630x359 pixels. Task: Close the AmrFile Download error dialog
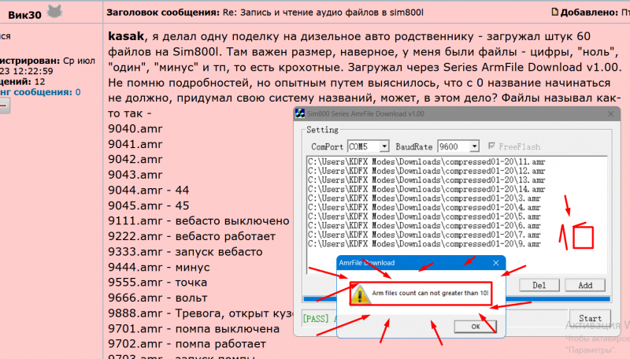(x=495, y=262)
